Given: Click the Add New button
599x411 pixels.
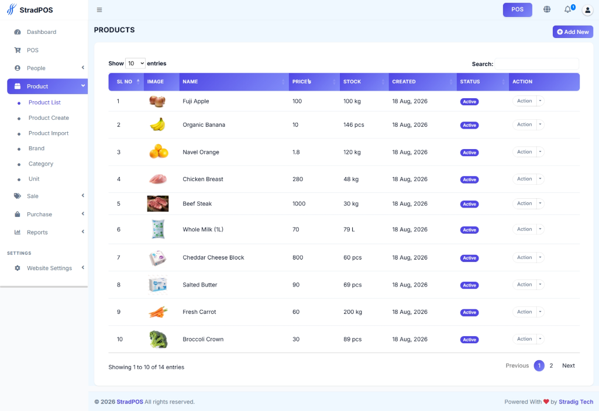Looking at the screenshot, I should (573, 32).
